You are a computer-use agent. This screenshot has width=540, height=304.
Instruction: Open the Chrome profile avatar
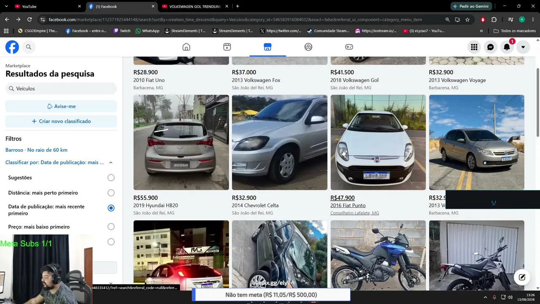[522, 19]
